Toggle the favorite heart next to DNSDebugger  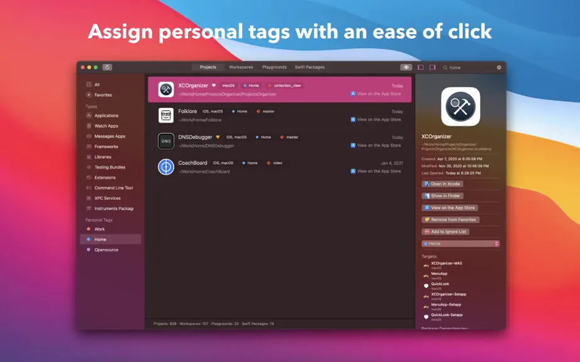(218, 137)
